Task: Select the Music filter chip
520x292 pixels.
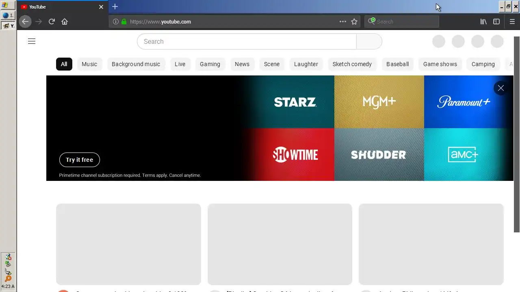Action: [89, 64]
